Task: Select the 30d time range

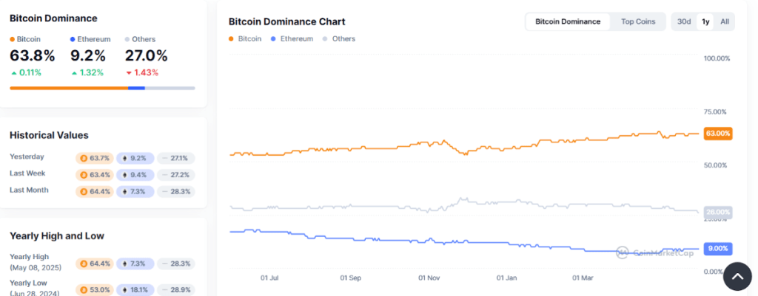Action: [684, 21]
